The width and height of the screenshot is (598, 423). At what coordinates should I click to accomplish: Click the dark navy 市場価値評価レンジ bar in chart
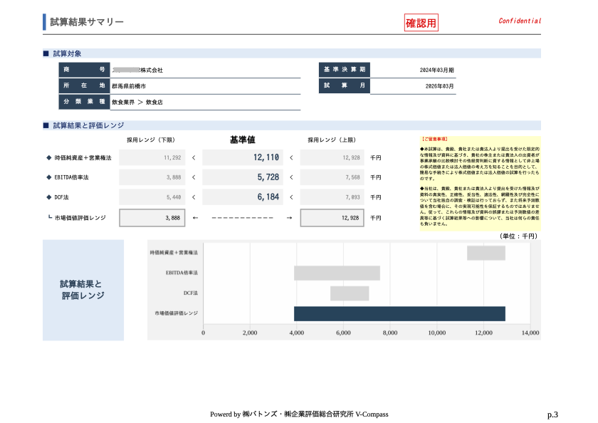click(x=399, y=313)
